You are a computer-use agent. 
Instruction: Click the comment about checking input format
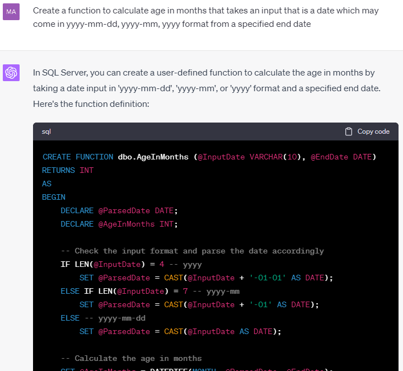coord(192,251)
